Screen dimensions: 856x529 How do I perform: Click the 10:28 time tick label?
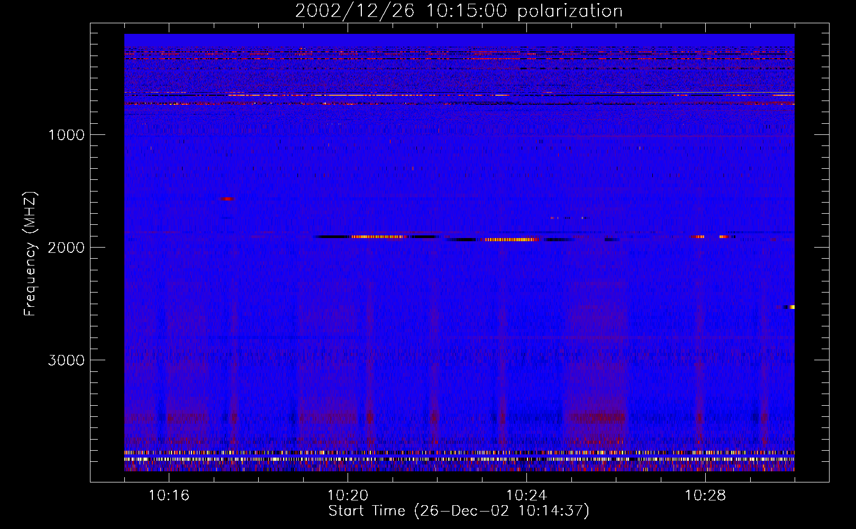click(705, 496)
